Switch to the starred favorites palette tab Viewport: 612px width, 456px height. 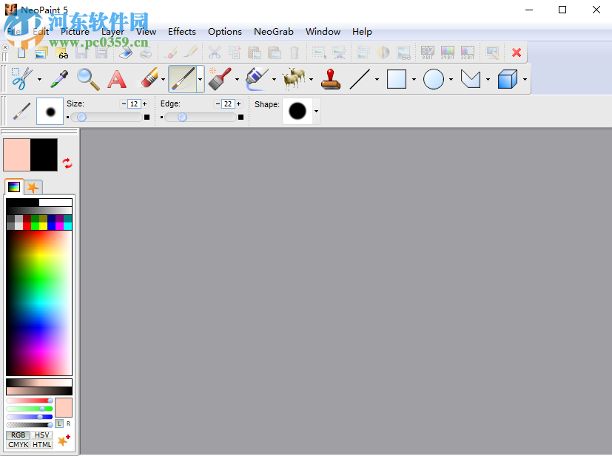point(32,187)
